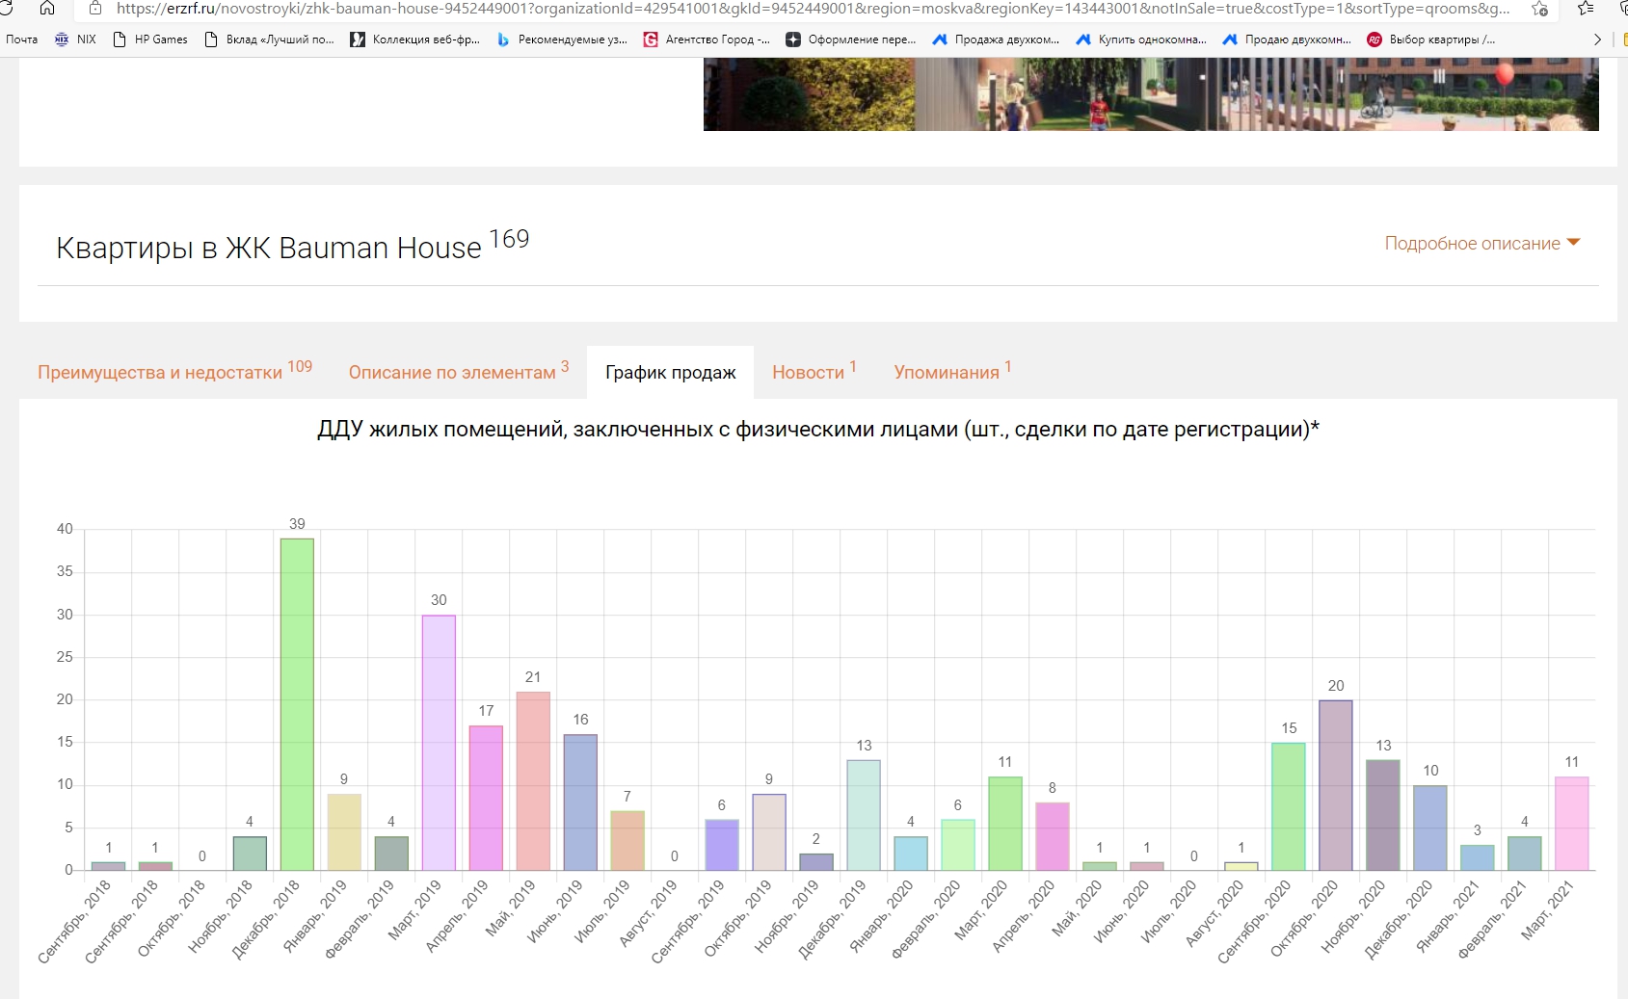Open the Рекомендуемые узлы bookmark
Image resolution: width=1628 pixels, height=999 pixels.
click(x=562, y=39)
